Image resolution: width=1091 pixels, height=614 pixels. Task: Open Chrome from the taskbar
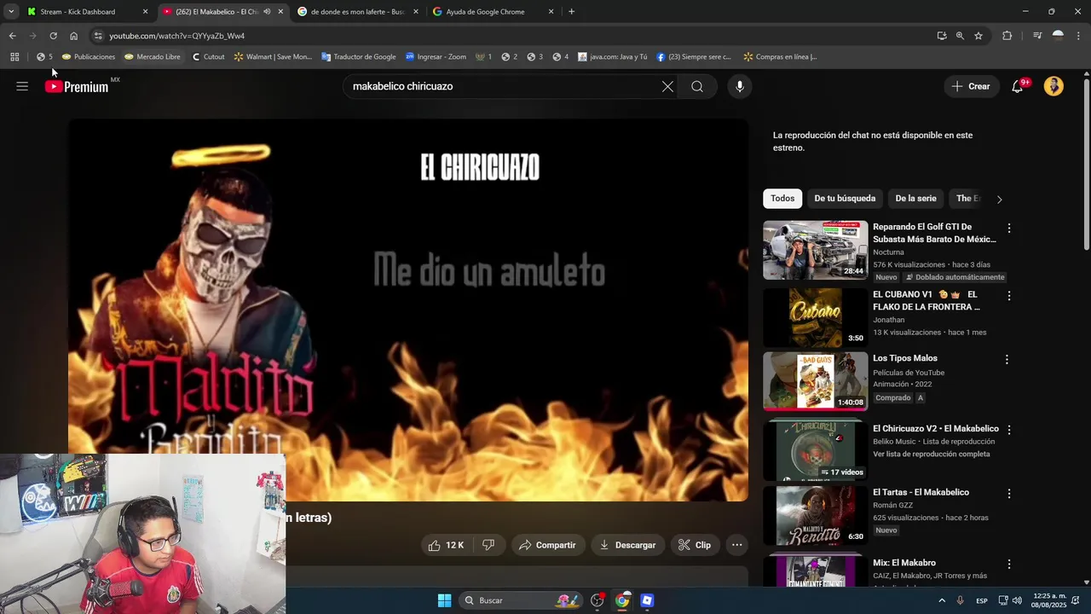click(x=622, y=600)
